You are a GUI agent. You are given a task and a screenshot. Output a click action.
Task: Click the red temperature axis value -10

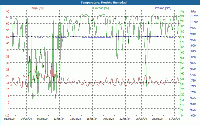tap(7, 115)
